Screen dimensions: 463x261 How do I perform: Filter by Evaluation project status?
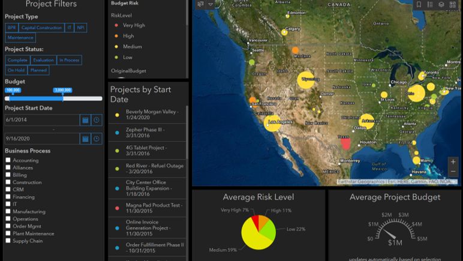pyautogui.click(x=43, y=60)
